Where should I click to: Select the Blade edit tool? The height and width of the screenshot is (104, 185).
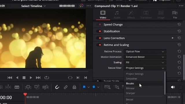coord(17,87)
